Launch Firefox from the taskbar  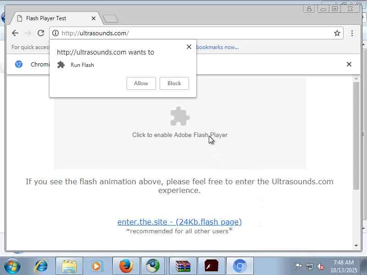pyautogui.click(x=126, y=266)
